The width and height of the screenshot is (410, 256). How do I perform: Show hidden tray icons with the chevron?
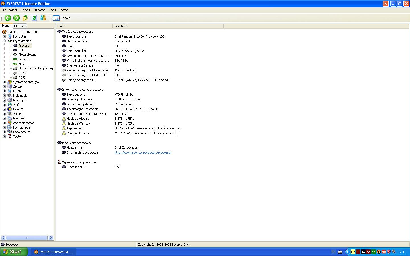coord(347,252)
